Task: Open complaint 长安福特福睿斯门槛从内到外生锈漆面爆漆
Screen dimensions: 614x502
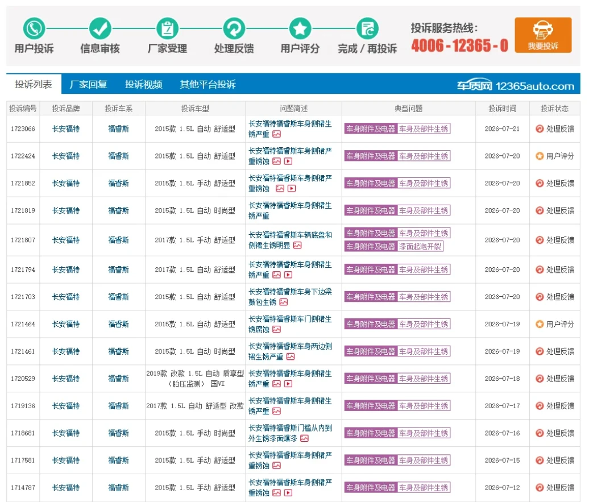Action: click(290, 433)
